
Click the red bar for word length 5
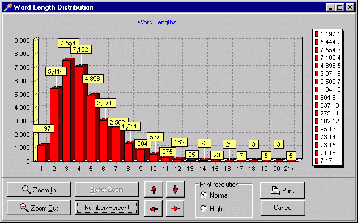[91, 128]
